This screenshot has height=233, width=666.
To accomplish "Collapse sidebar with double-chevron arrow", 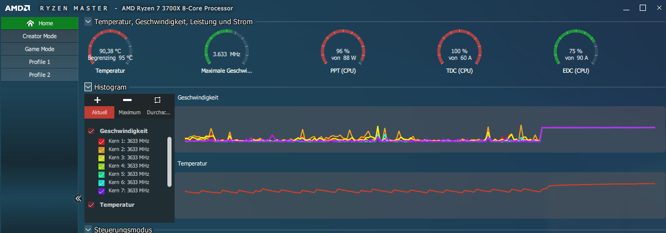I will pos(78,198).
